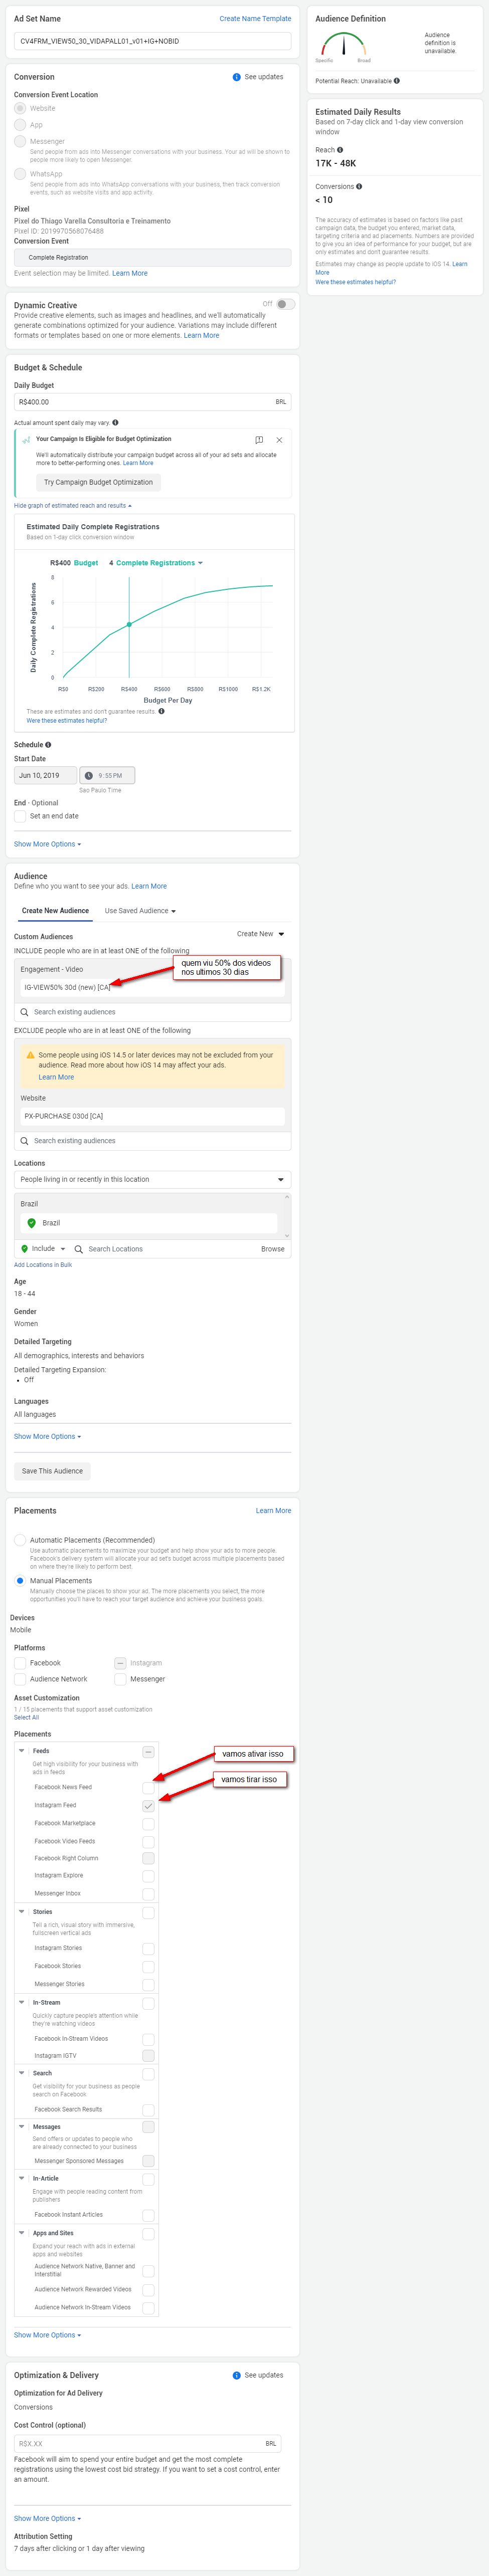
Task: Click the info icon next to Potential Reach
Action: (x=397, y=81)
